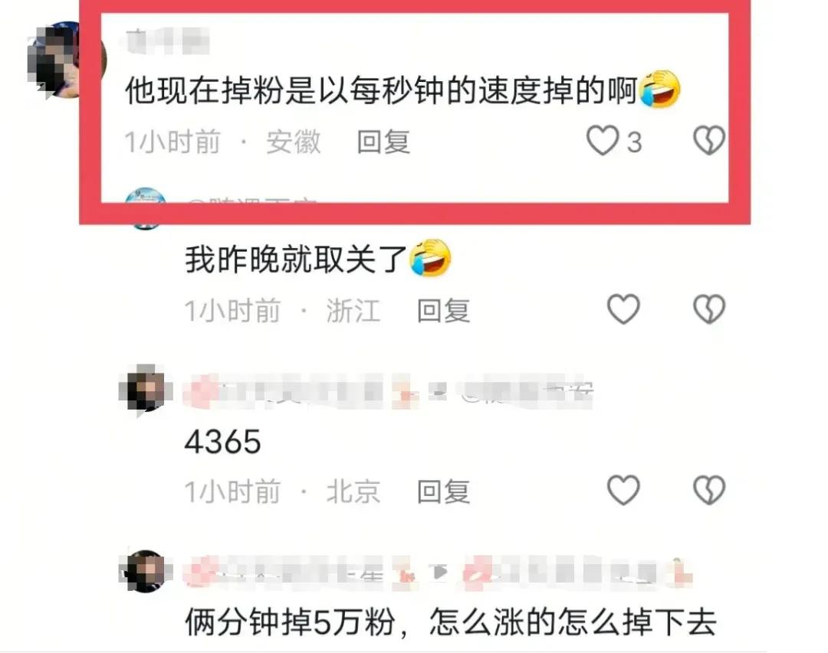Reply to the Zhejiang comment

(x=443, y=310)
